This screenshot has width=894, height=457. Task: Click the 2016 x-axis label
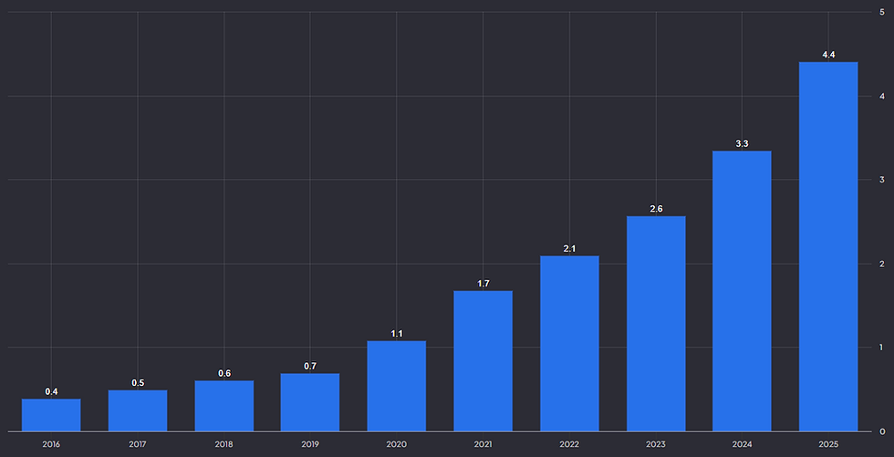[51, 444]
